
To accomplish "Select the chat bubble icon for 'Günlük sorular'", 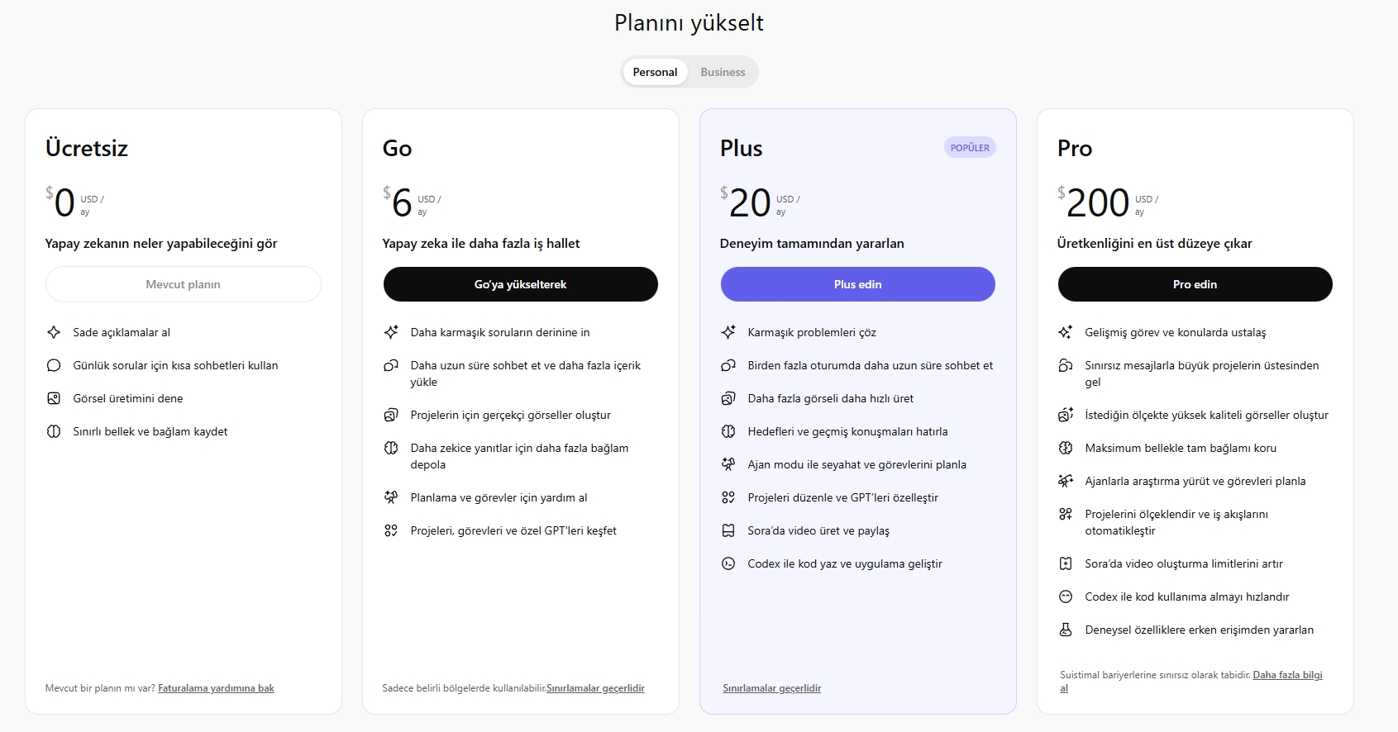I will click(x=54, y=365).
